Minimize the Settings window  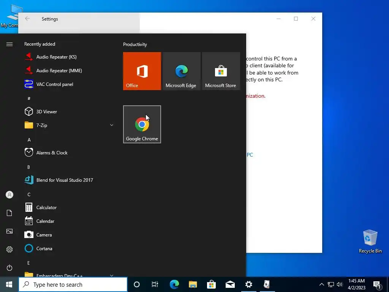278,19
